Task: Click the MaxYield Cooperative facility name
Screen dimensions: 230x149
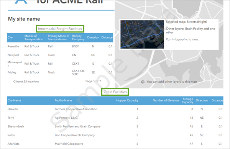Action: 69,144
